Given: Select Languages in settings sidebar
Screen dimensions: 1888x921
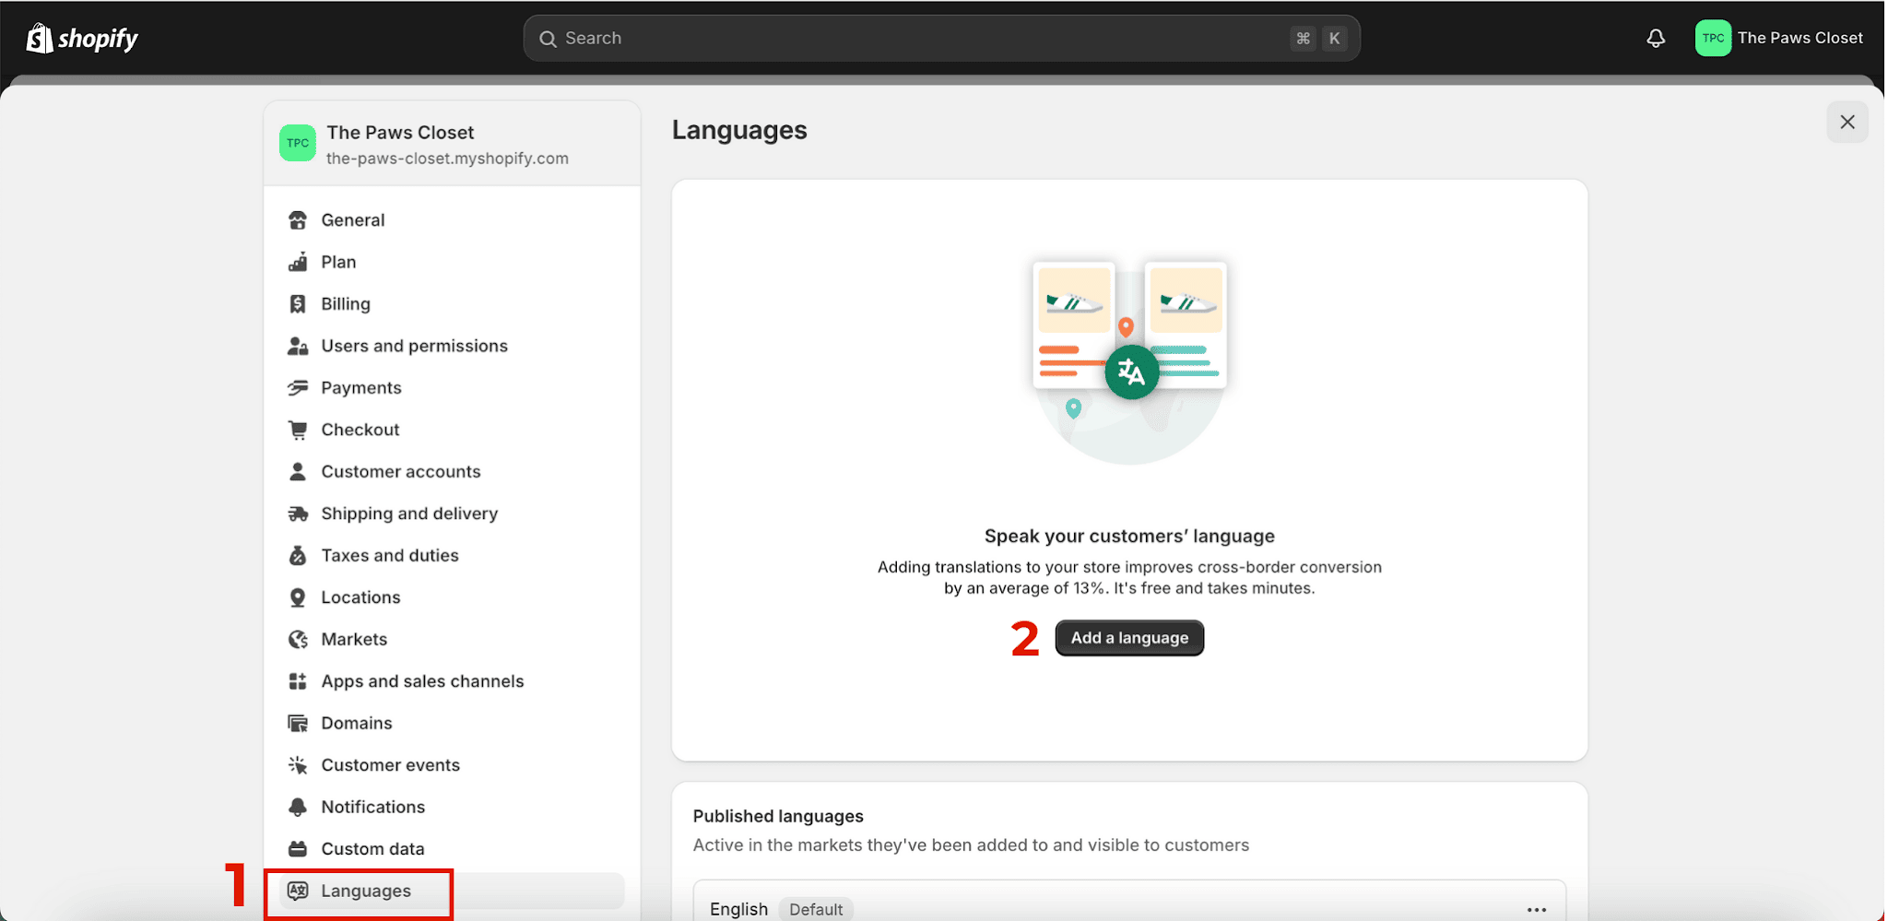Looking at the screenshot, I should coord(452,891).
